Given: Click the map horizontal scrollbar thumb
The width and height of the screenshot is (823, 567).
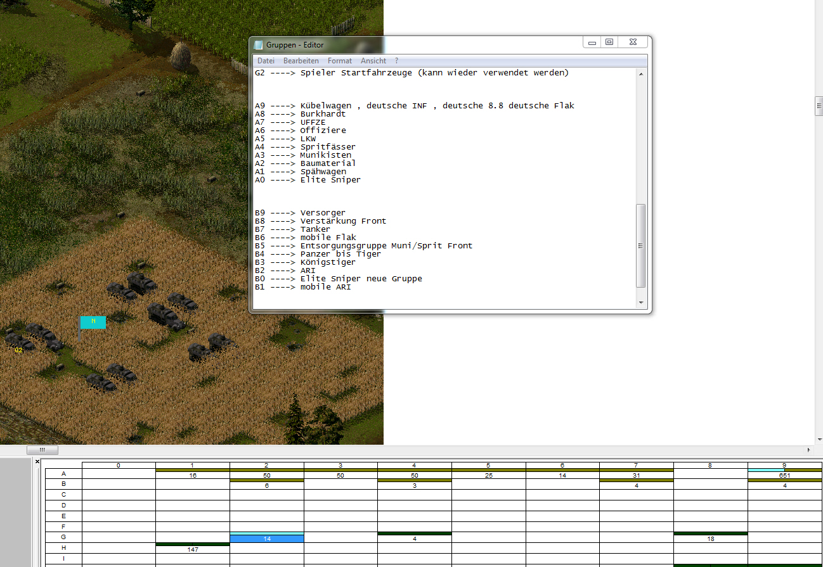Looking at the screenshot, I should 42,450.
